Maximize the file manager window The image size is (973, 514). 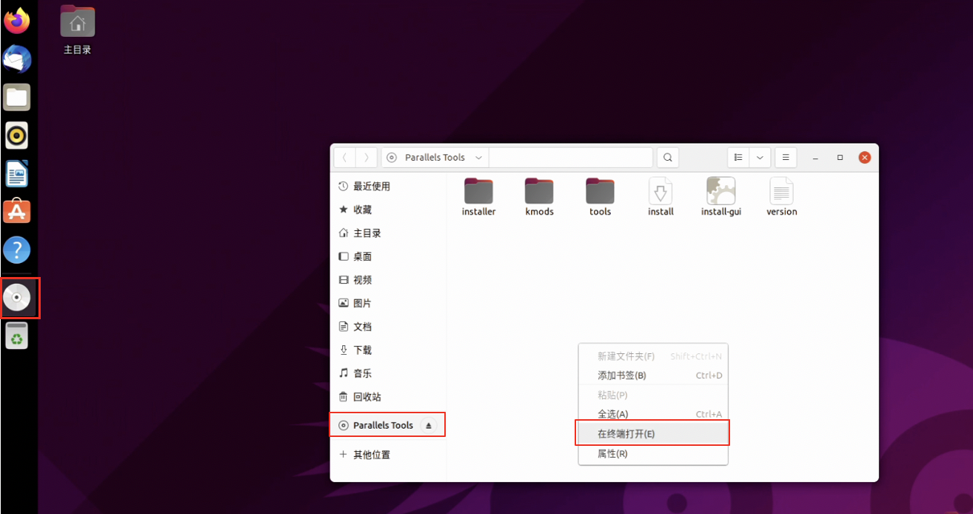pyautogui.click(x=840, y=157)
